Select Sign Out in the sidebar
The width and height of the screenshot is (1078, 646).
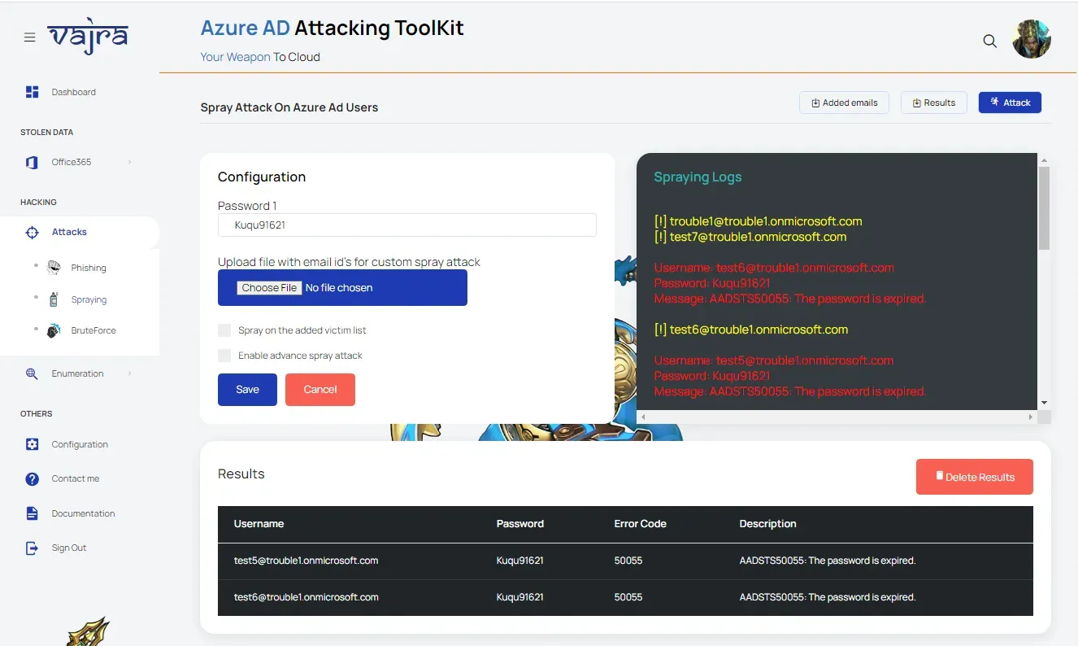tap(69, 548)
